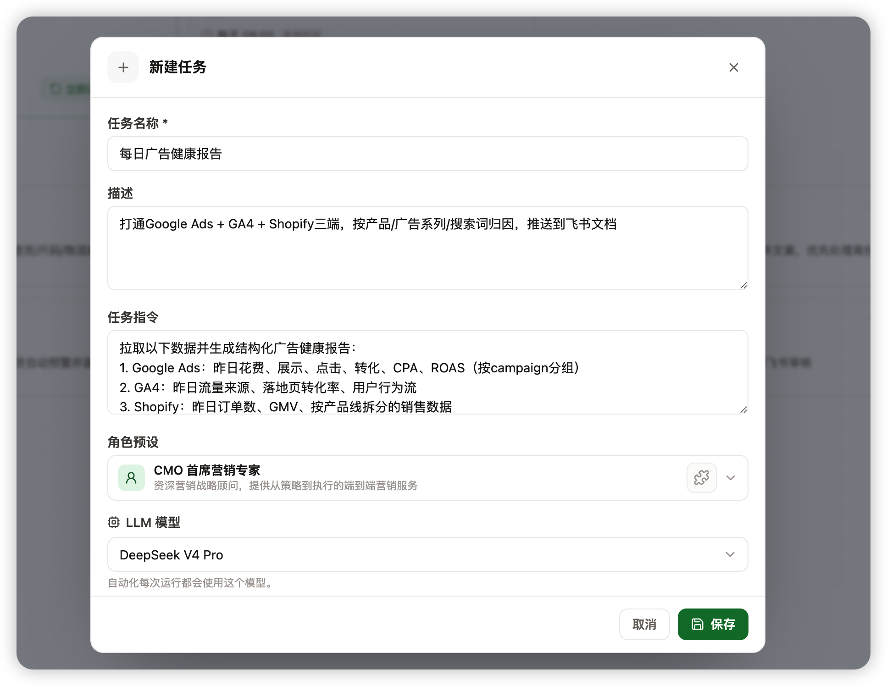This screenshot has width=887, height=686.
Task: Click the 新建任务 dialog title
Action: click(x=177, y=67)
